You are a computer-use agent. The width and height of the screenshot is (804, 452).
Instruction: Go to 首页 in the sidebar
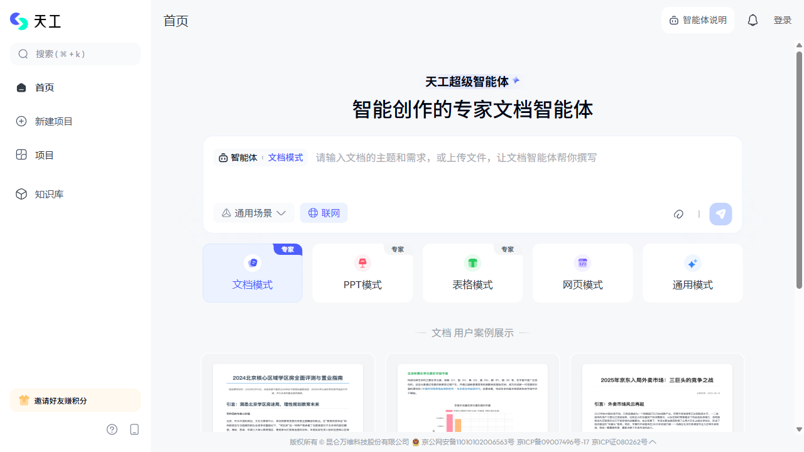click(x=44, y=88)
